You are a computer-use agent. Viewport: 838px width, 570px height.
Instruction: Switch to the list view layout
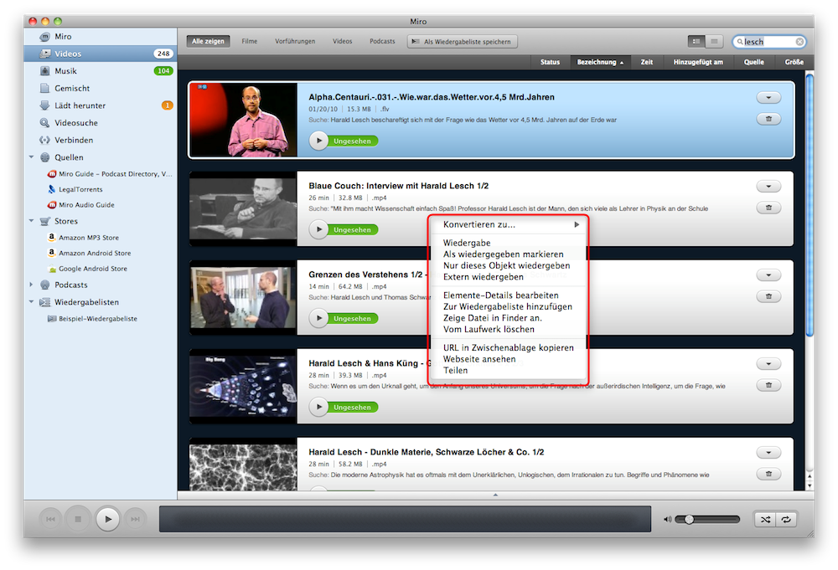click(x=714, y=41)
